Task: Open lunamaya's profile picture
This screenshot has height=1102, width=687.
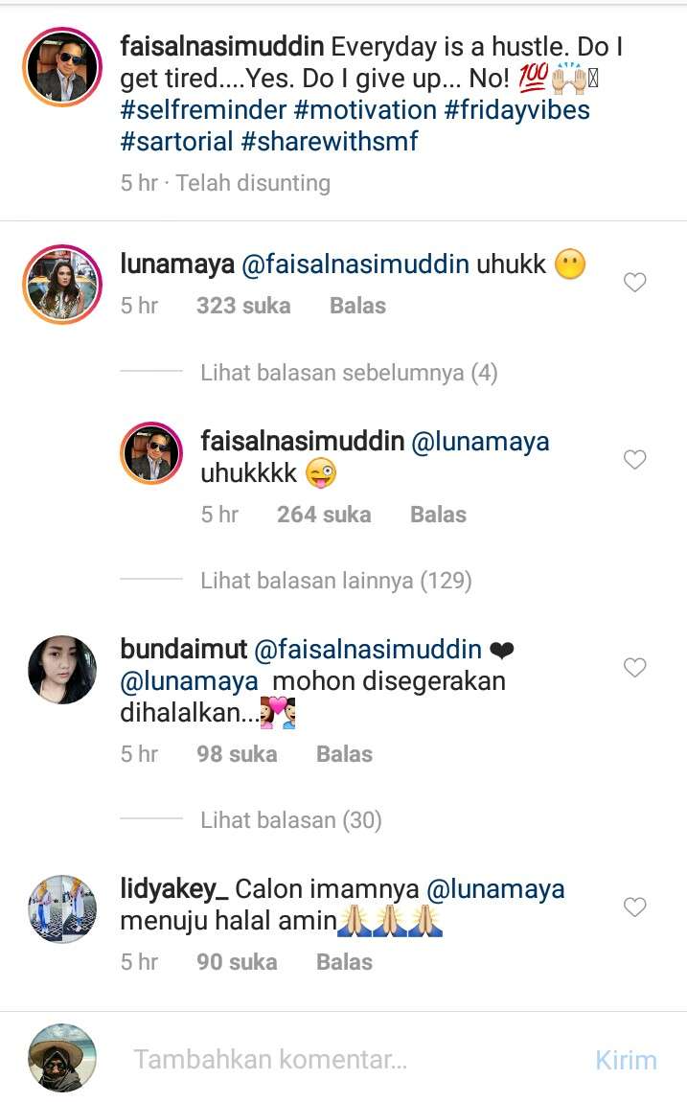Action: click(x=62, y=285)
